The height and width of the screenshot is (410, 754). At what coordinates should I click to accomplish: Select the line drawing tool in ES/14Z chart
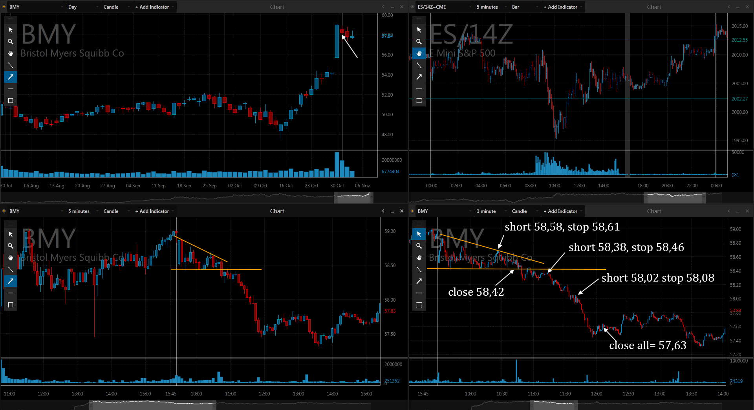[x=419, y=65]
